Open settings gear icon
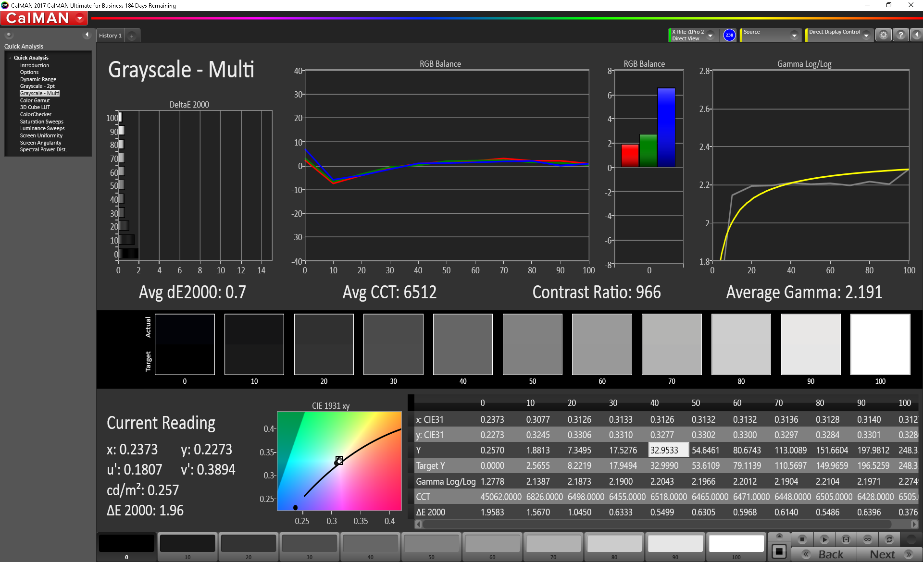 [x=883, y=35]
